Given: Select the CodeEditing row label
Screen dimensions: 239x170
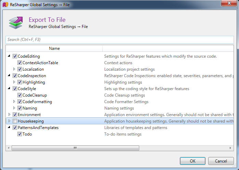Looking at the screenshot, I should [29, 56].
